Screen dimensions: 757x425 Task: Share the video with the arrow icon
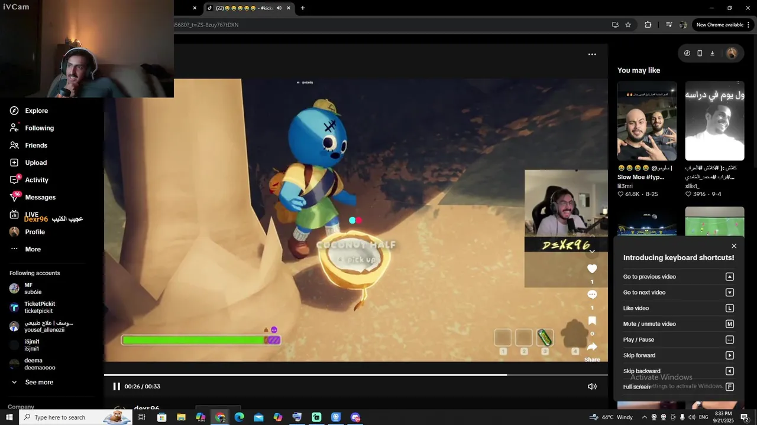click(592, 346)
